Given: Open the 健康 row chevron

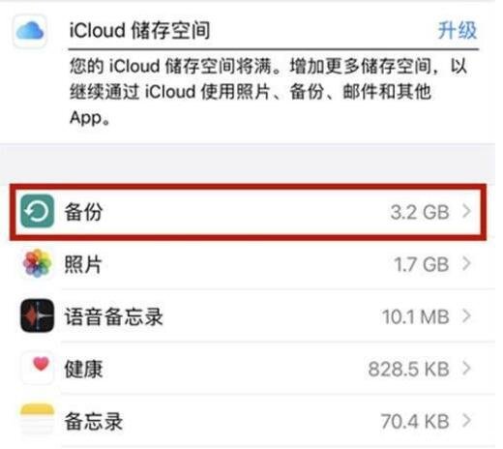Looking at the screenshot, I should point(466,369).
